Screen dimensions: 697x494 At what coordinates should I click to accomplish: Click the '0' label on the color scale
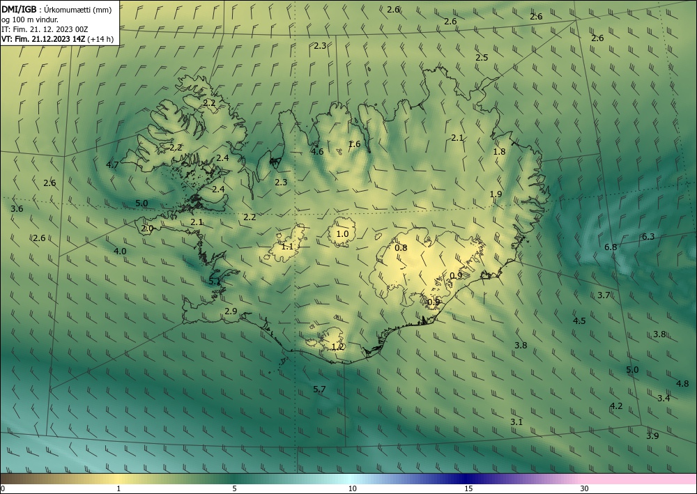click(x=3, y=488)
